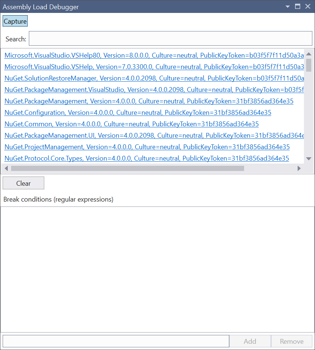Screen dimensions: 315x350
Task: Close the Assembly Load Debugger window
Action: click(x=308, y=7)
